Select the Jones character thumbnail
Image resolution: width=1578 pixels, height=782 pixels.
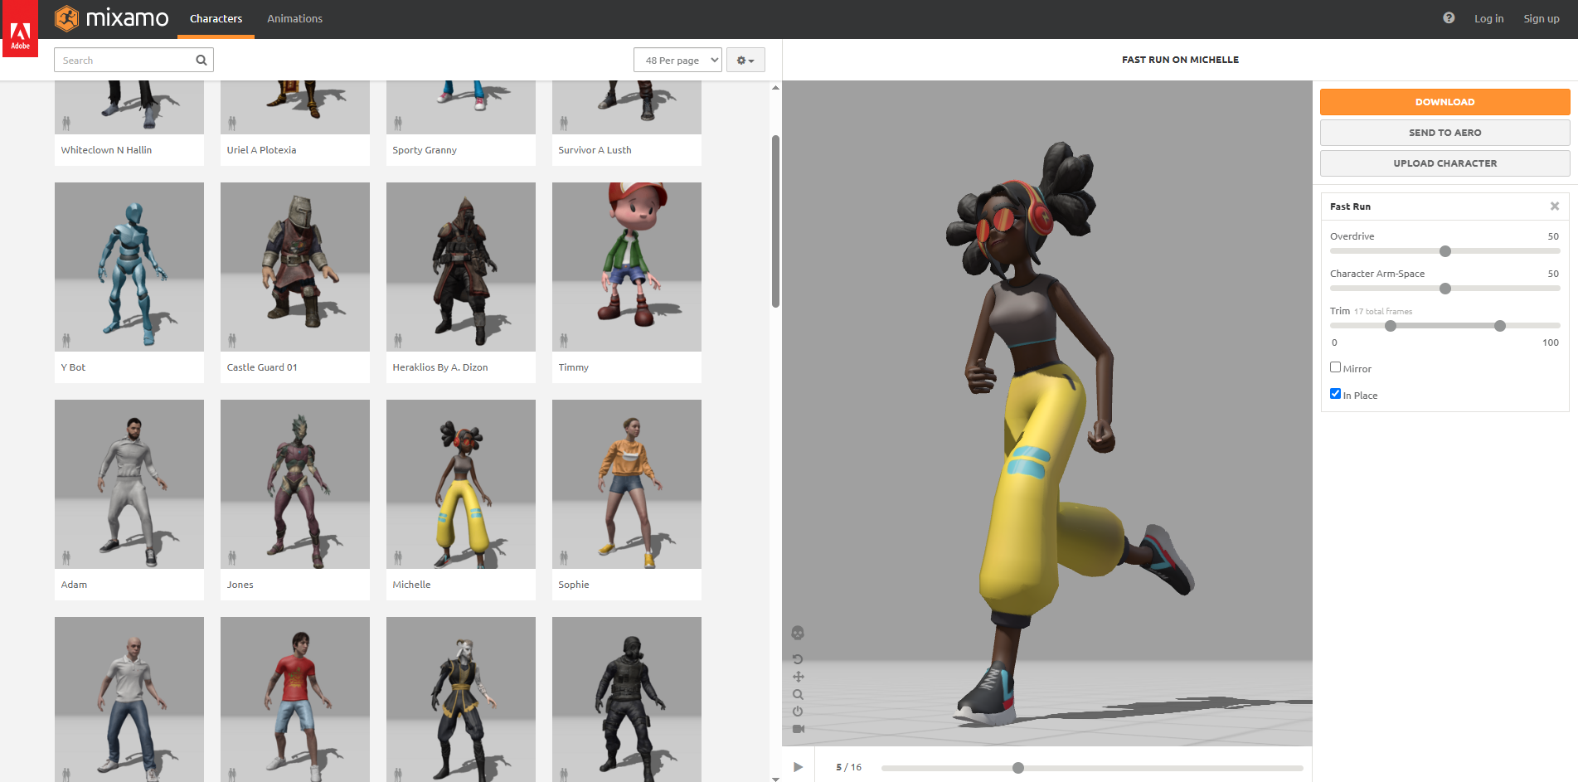tap(295, 484)
